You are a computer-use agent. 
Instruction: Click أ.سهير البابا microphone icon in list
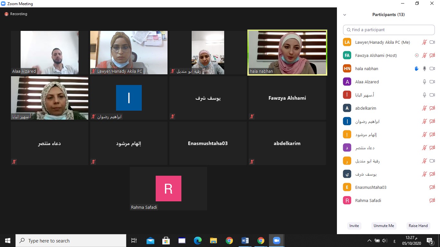[x=425, y=95]
